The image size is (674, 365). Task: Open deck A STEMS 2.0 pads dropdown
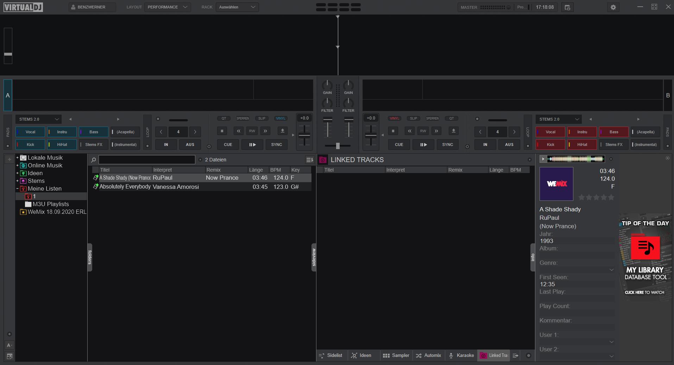pos(38,119)
